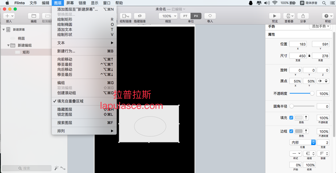Choose 创建滚动组 from the menu
Screen dimensions: 336x173
pyautogui.click(x=84, y=93)
